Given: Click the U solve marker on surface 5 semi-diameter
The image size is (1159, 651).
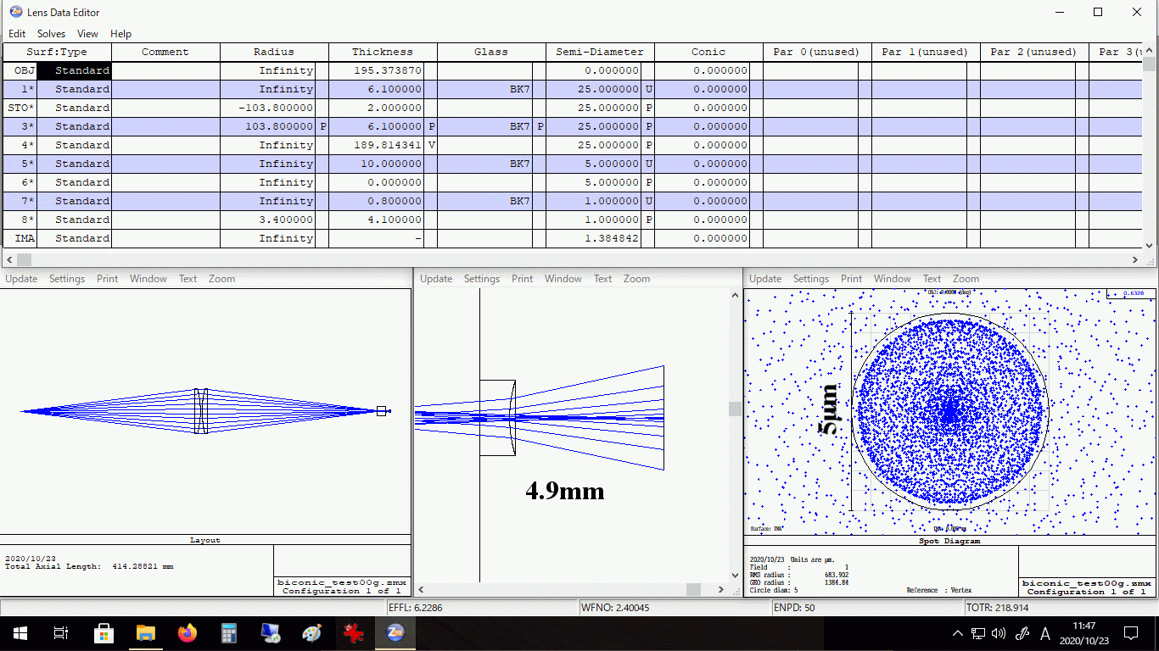Looking at the screenshot, I should click(648, 164).
